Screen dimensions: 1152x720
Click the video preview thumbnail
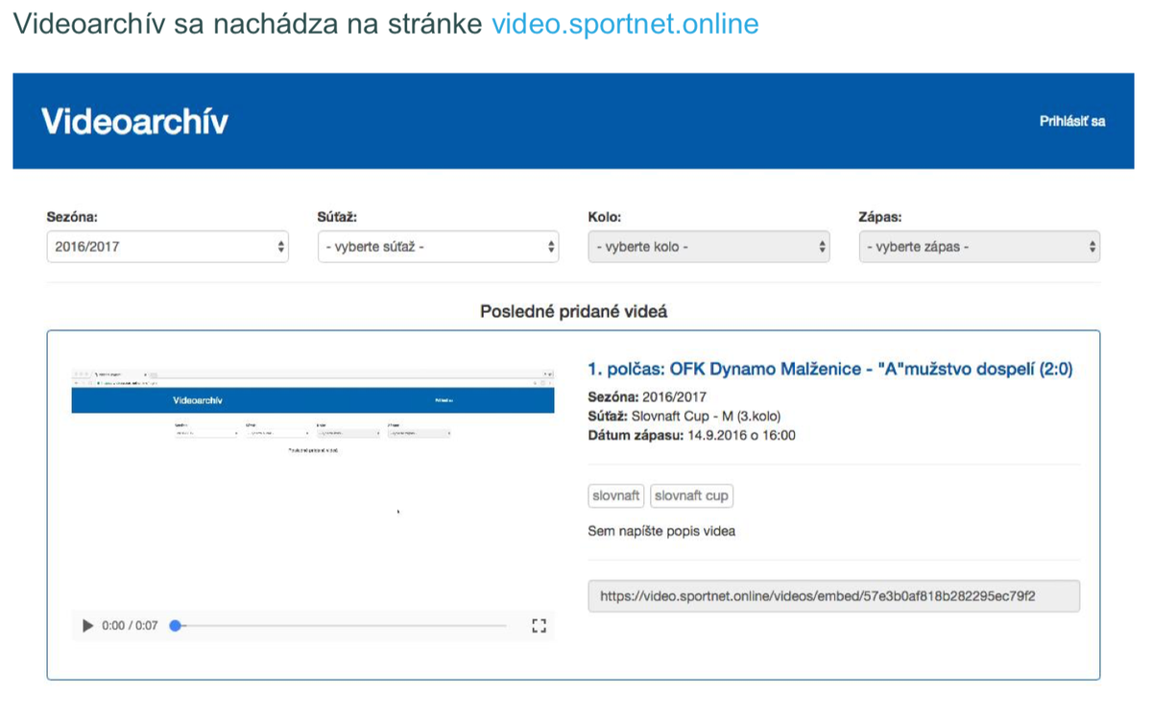pyautogui.click(x=313, y=490)
